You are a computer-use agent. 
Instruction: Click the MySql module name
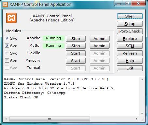35,45
